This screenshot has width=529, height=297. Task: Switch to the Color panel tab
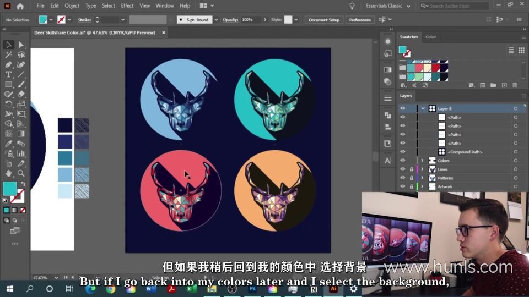click(x=430, y=37)
